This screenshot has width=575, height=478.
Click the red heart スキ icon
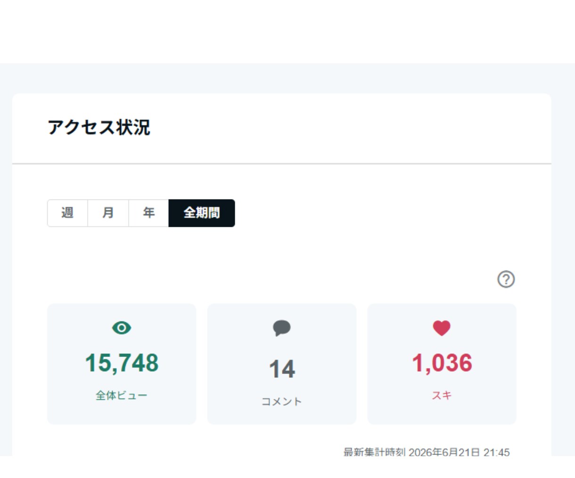click(x=442, y=328)
